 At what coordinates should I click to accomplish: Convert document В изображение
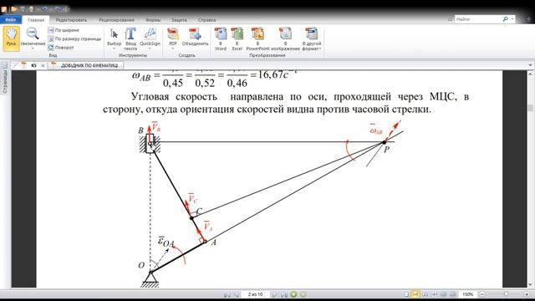click(285, 39)
